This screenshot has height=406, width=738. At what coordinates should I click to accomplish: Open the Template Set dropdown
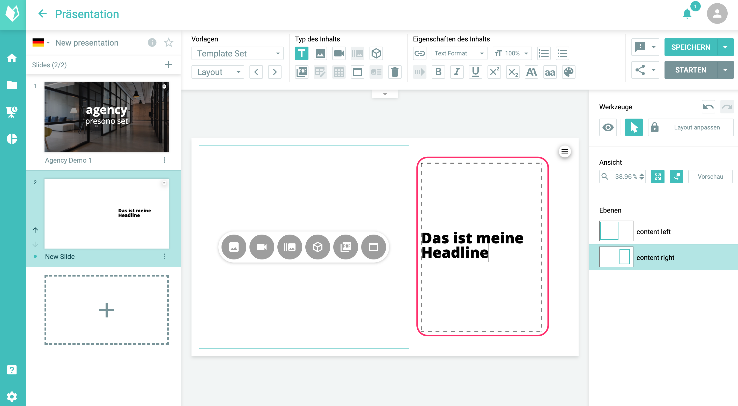(237, 53)
